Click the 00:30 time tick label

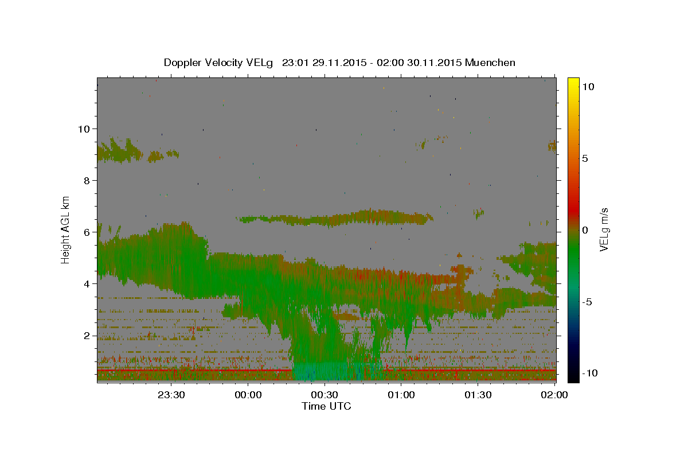tap(325, 395)
